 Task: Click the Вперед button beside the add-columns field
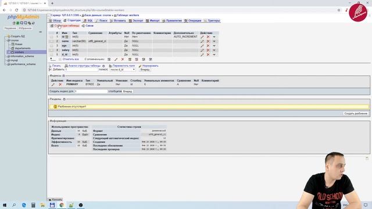click(145, 70)
